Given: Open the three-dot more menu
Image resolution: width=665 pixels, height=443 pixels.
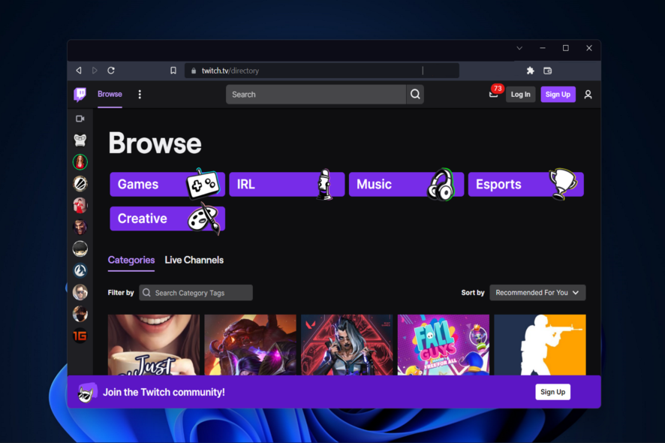Looking at the screenshot, I should click(140, 94).
